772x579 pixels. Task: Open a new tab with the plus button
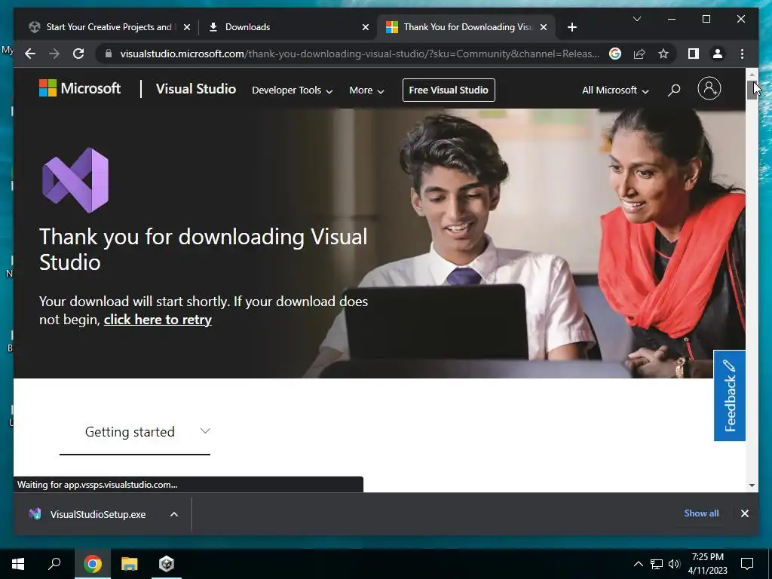571,27
